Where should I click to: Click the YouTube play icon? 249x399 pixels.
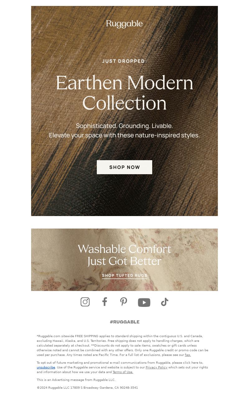(144, 302)
